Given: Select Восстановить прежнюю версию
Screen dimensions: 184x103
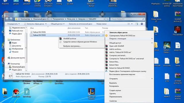Looking at the screenshot, I should [x=122, y=74].
